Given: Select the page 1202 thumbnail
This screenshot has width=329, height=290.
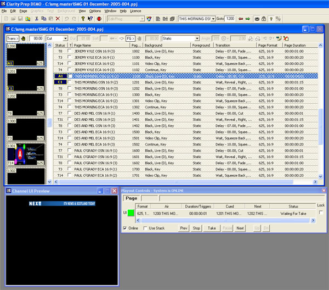Looking at the screenshot, I should 26,105.
